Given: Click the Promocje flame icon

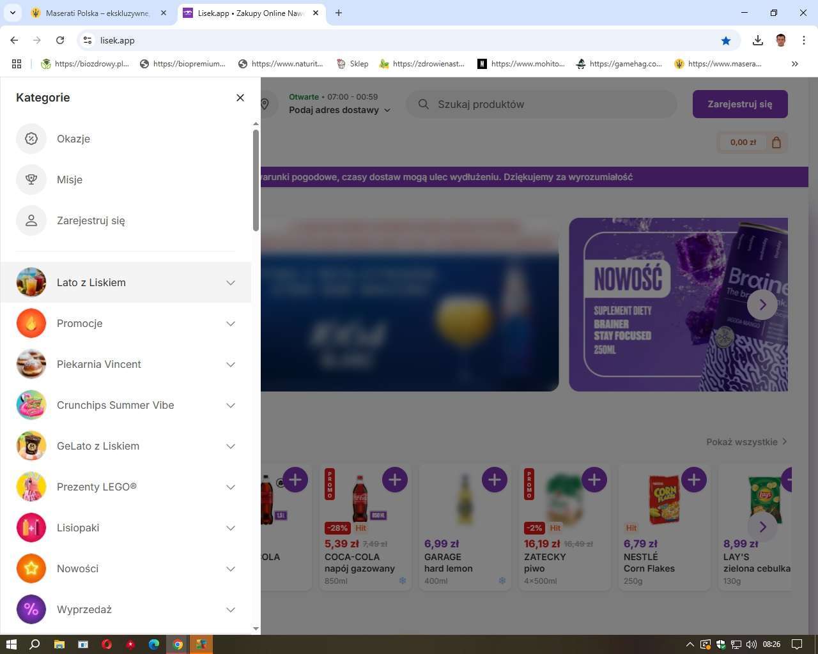Looking at the screenshot, I should click(x=31, y=323).
